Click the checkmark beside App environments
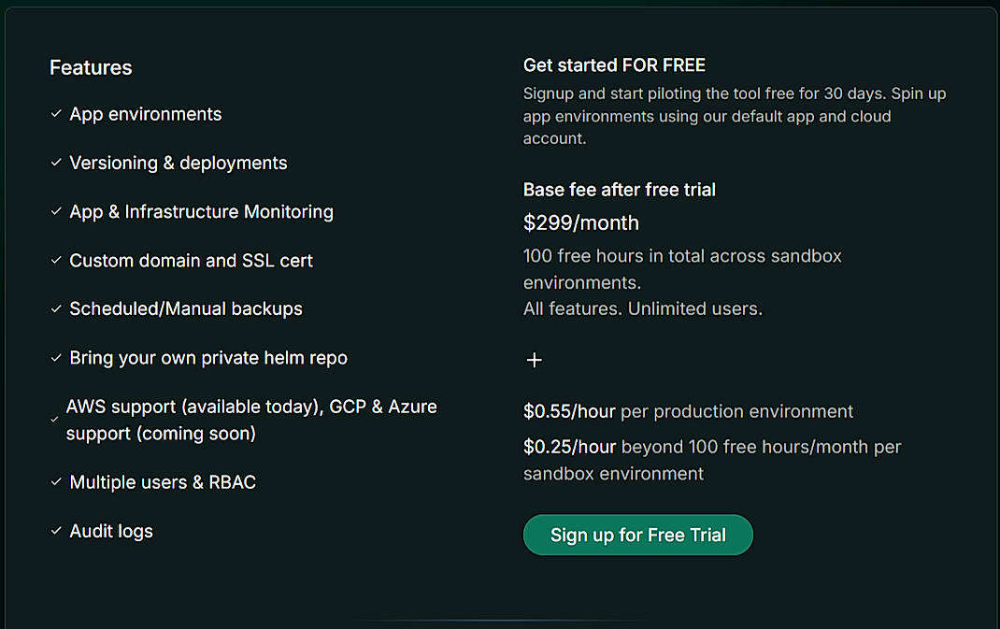This screenshot has height=629, width=1000. (x=55, y=114)
